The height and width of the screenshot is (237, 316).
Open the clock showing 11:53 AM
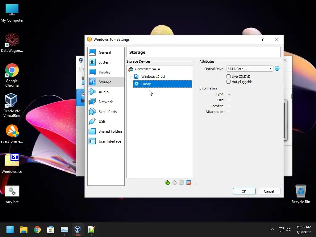tap(304, 230)
